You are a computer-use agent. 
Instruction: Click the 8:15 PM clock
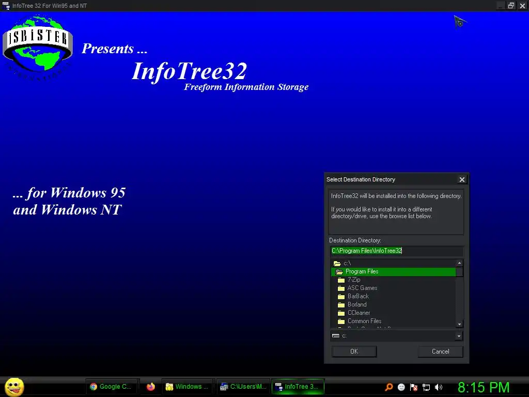coord(484,387)
